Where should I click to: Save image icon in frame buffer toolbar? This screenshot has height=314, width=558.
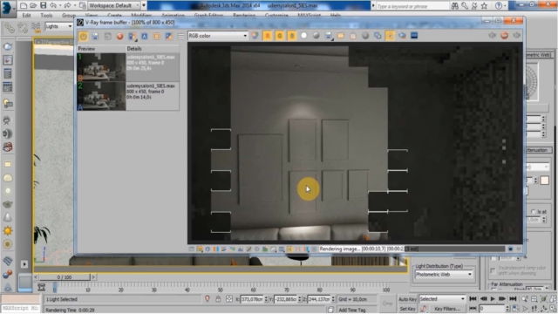tap(329, 36)
